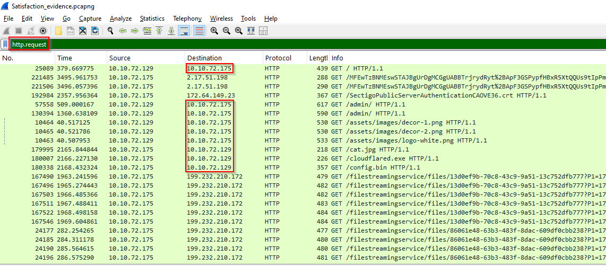
Task: Jump to the first packet
Action: (159, 31)
